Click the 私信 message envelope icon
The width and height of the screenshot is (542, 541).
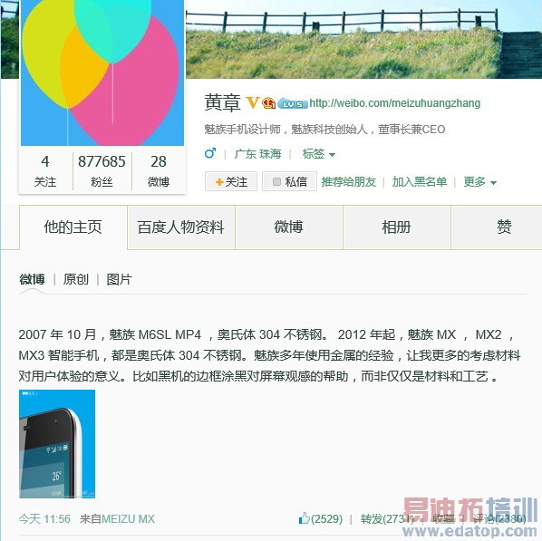pyautogui.click(x=276, y=181)
